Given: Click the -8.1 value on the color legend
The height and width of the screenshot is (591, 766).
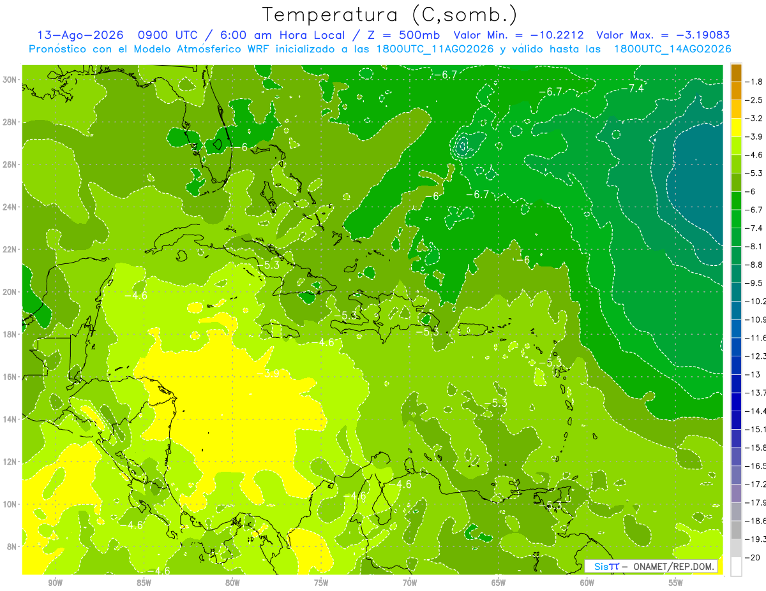Looking at the screenshot, I should pos(754,246).
